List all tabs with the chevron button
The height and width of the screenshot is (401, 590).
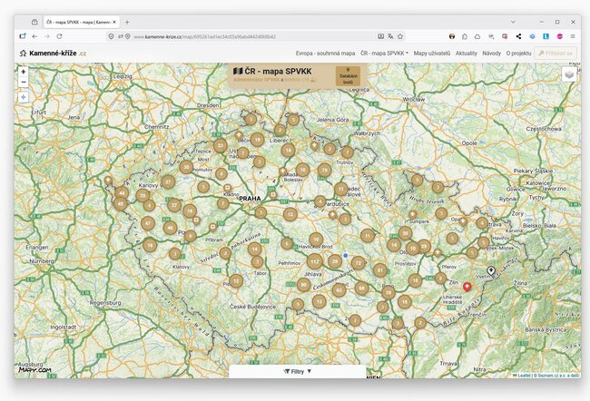click(x=513, y=22)
